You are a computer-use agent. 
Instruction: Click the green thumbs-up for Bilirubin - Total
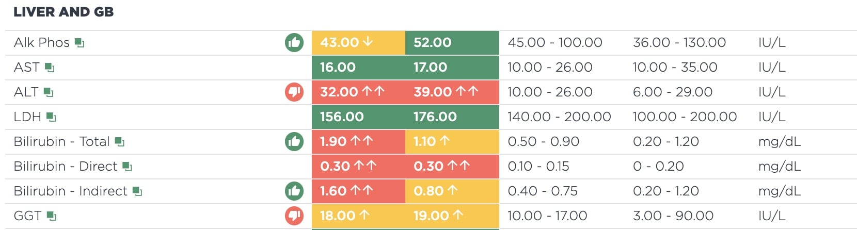click(x=294, y=141)
